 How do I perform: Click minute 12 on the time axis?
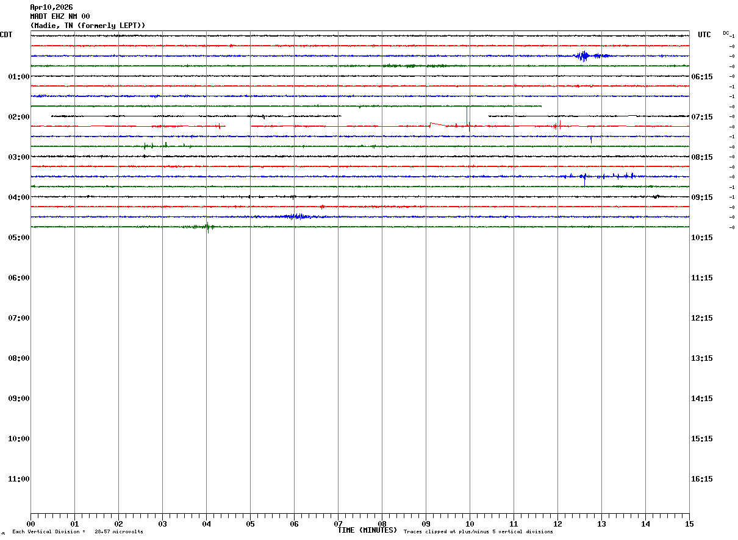[557, 524]
